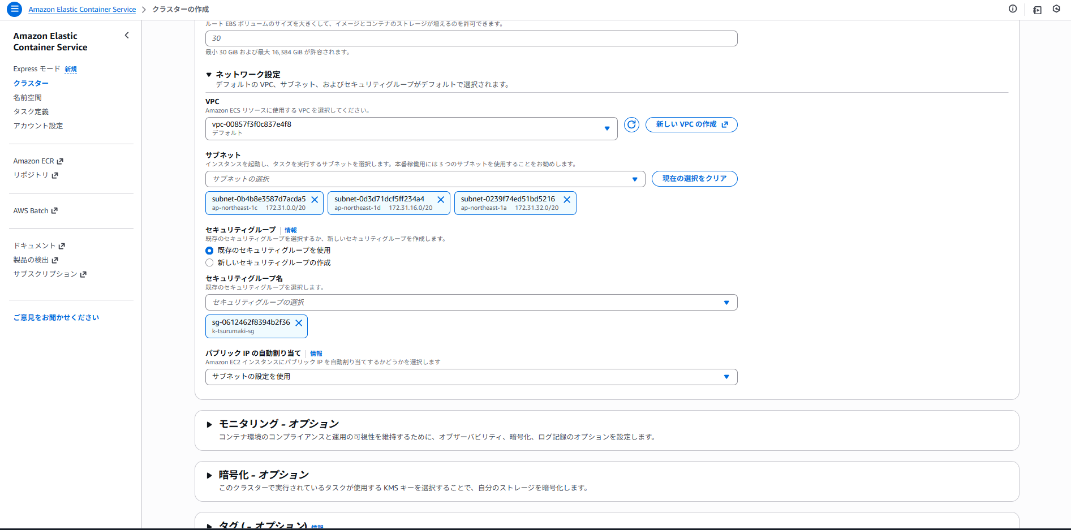The height and width of the screenshot is (530, 1071).
Task: Open the リポジトリ external link
Action: [36, 175]
